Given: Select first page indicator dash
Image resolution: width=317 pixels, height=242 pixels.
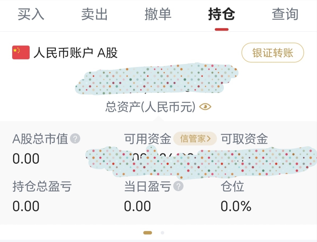Looking at the screenshot, I should [148, 233].
